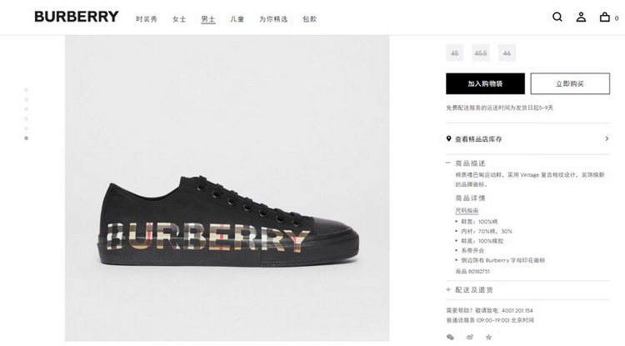625x346 pixels.
Task: Open the account profile icon
Action: pyautogui.click(x=581, y=17)
